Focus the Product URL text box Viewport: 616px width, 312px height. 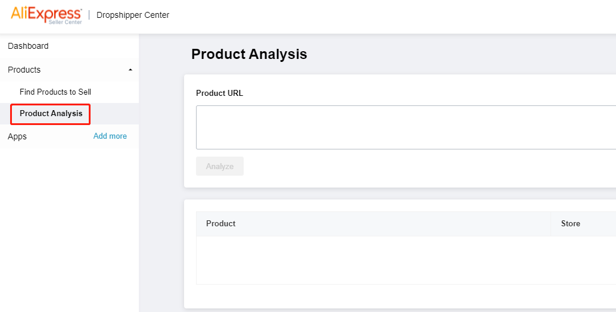click(x=405, y=127)
